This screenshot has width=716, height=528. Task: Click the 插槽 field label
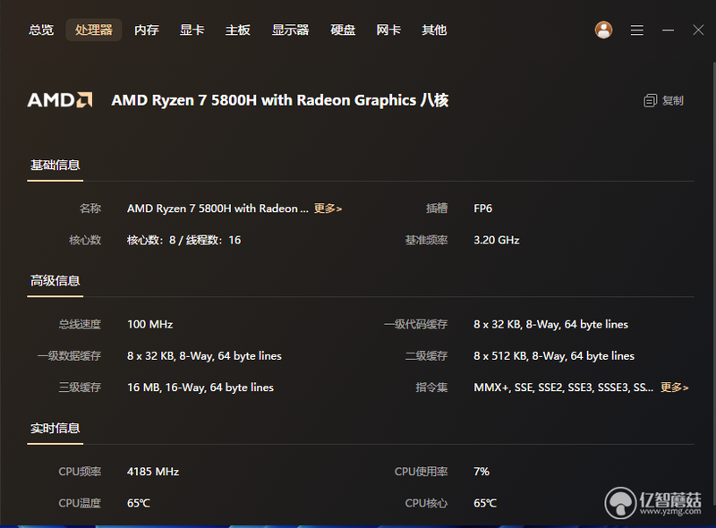(x=437, y=209)
